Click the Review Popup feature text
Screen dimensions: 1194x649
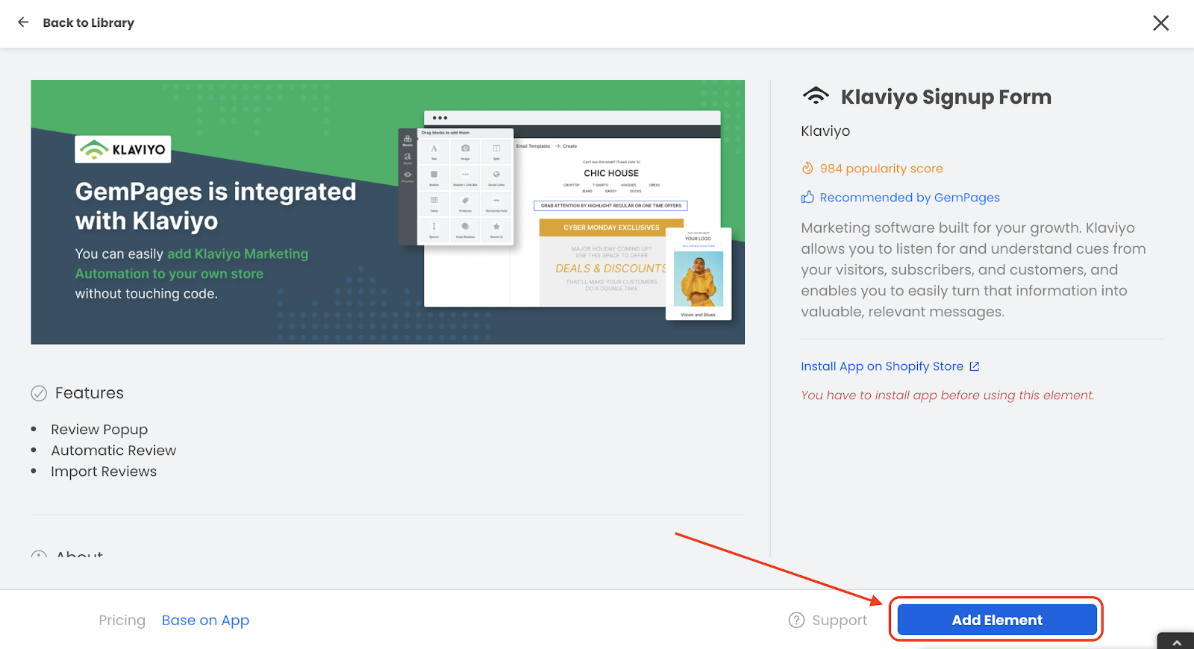click(99, 430)
